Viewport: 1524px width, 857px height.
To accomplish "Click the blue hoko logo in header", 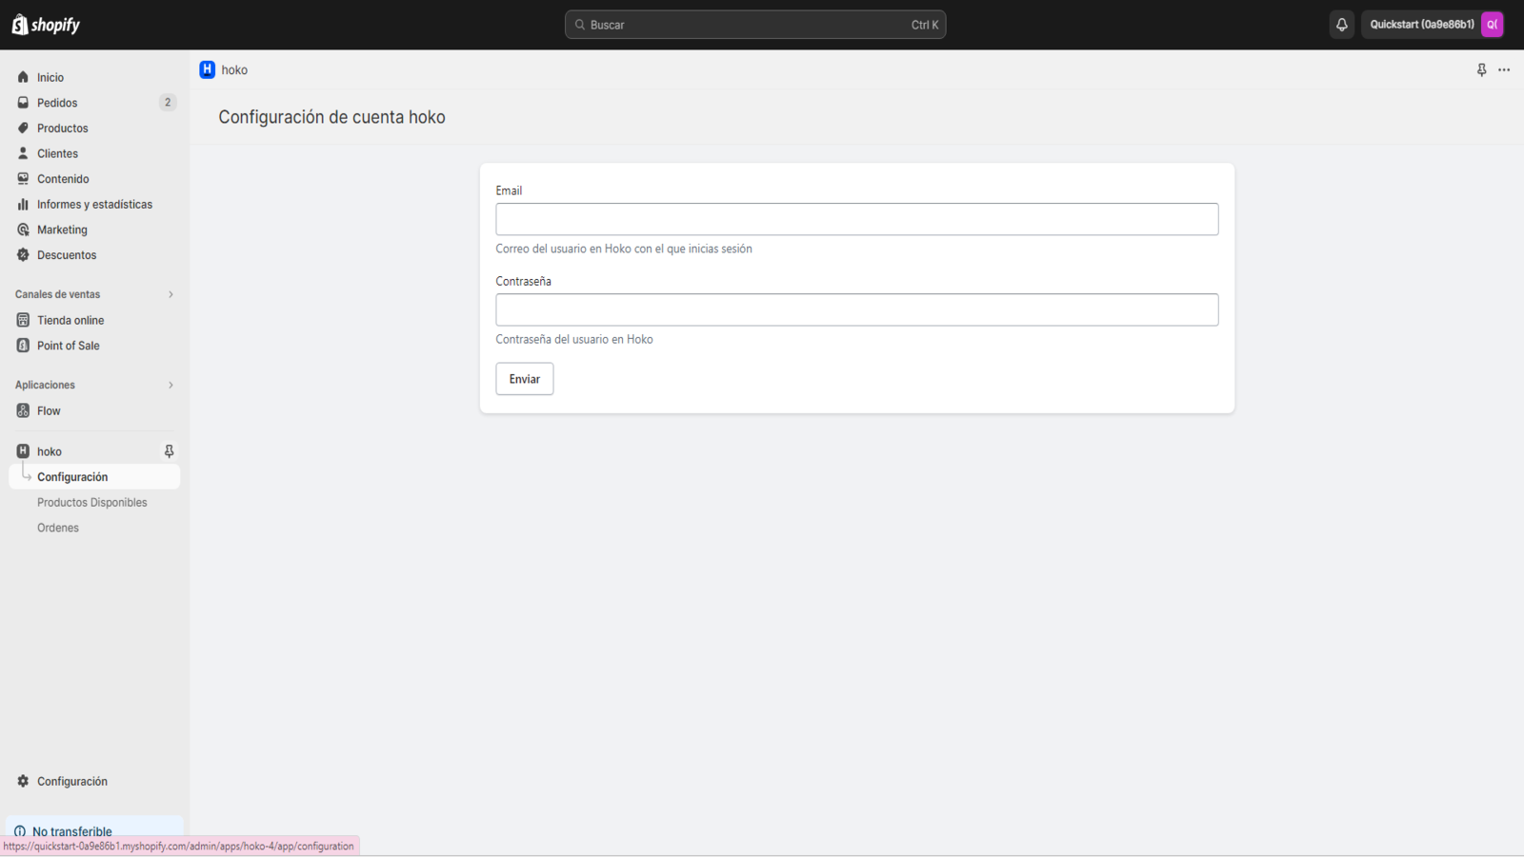I will pos(207,70).
